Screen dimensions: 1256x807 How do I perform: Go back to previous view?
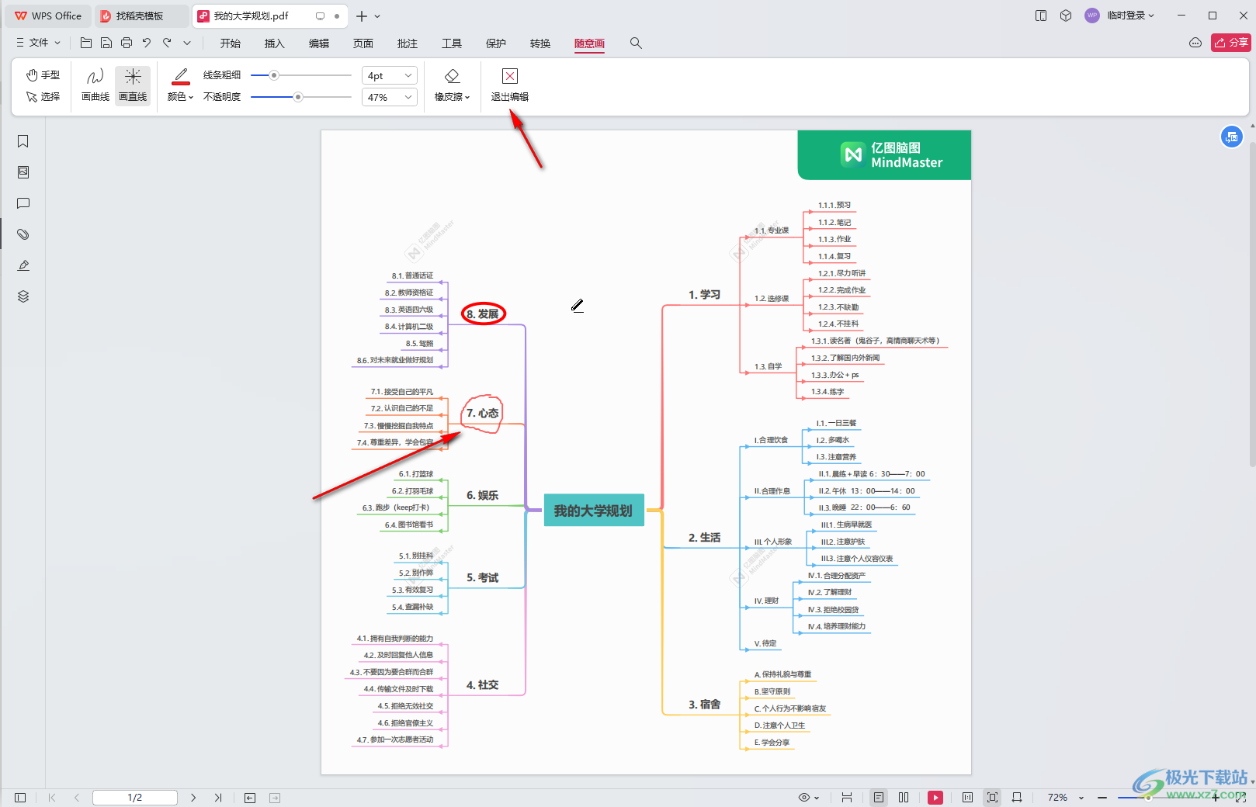point(250,798)
